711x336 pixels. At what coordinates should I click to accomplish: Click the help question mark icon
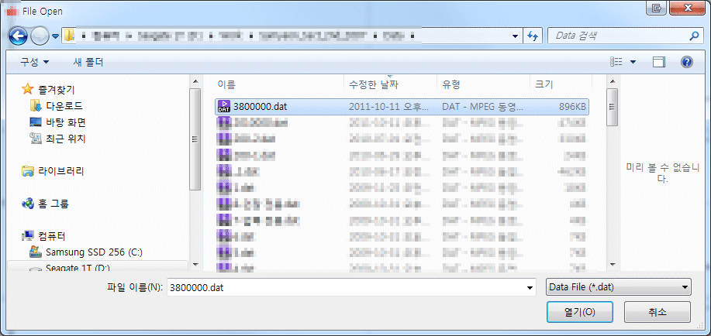[685, 62]
